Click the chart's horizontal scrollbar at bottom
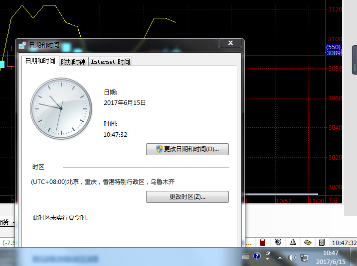The image size is (357, 266). 281,194
